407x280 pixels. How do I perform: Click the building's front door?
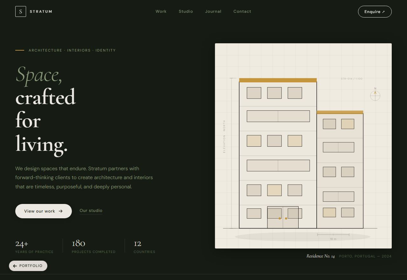tap(283, 217)
